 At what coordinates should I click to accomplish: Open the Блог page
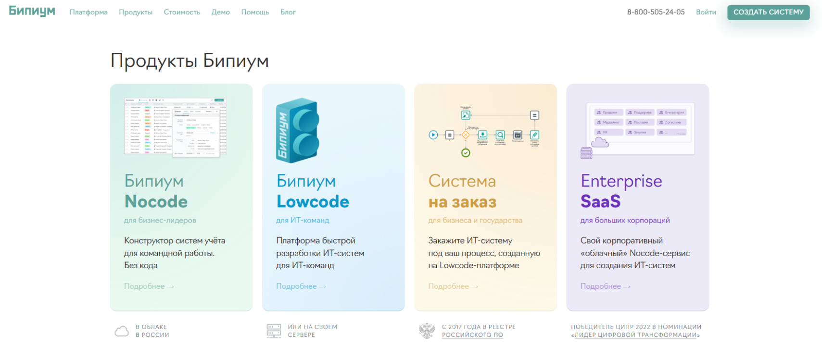pos(288,12)
